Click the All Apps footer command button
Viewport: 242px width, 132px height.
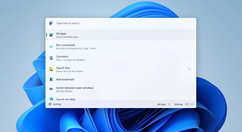[x=164, y=104]
